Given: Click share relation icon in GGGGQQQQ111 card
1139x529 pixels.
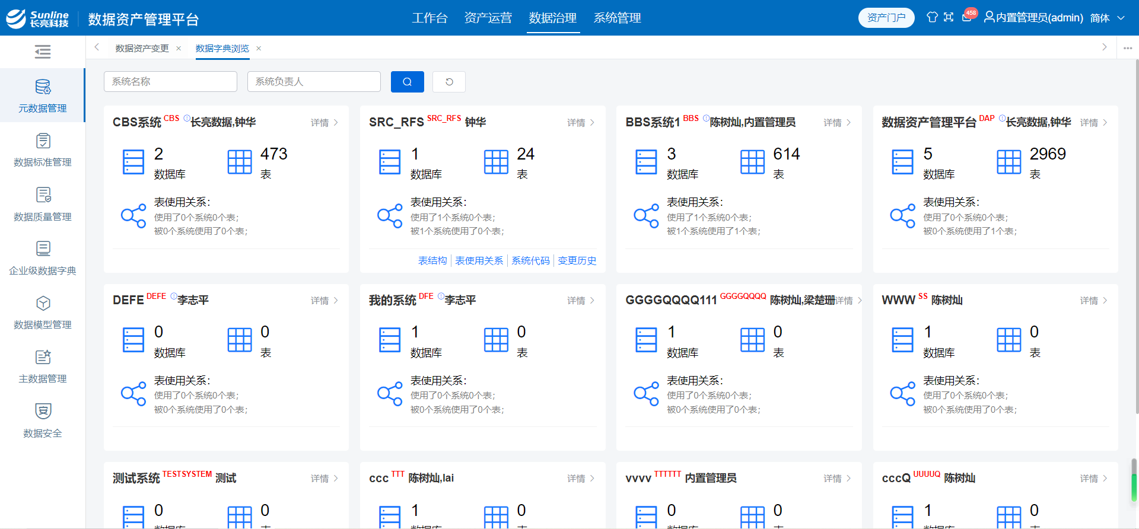Looking at the screenshot, I should click(x=646, y=394).
